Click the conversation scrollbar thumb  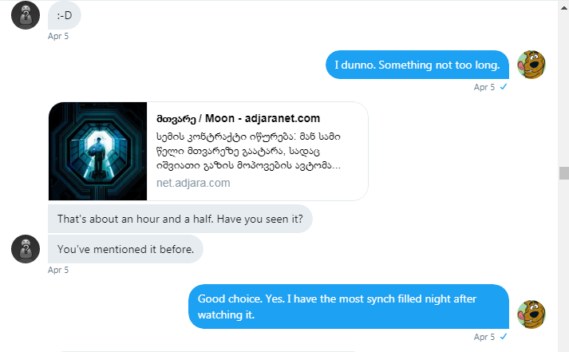coord(563,174)
